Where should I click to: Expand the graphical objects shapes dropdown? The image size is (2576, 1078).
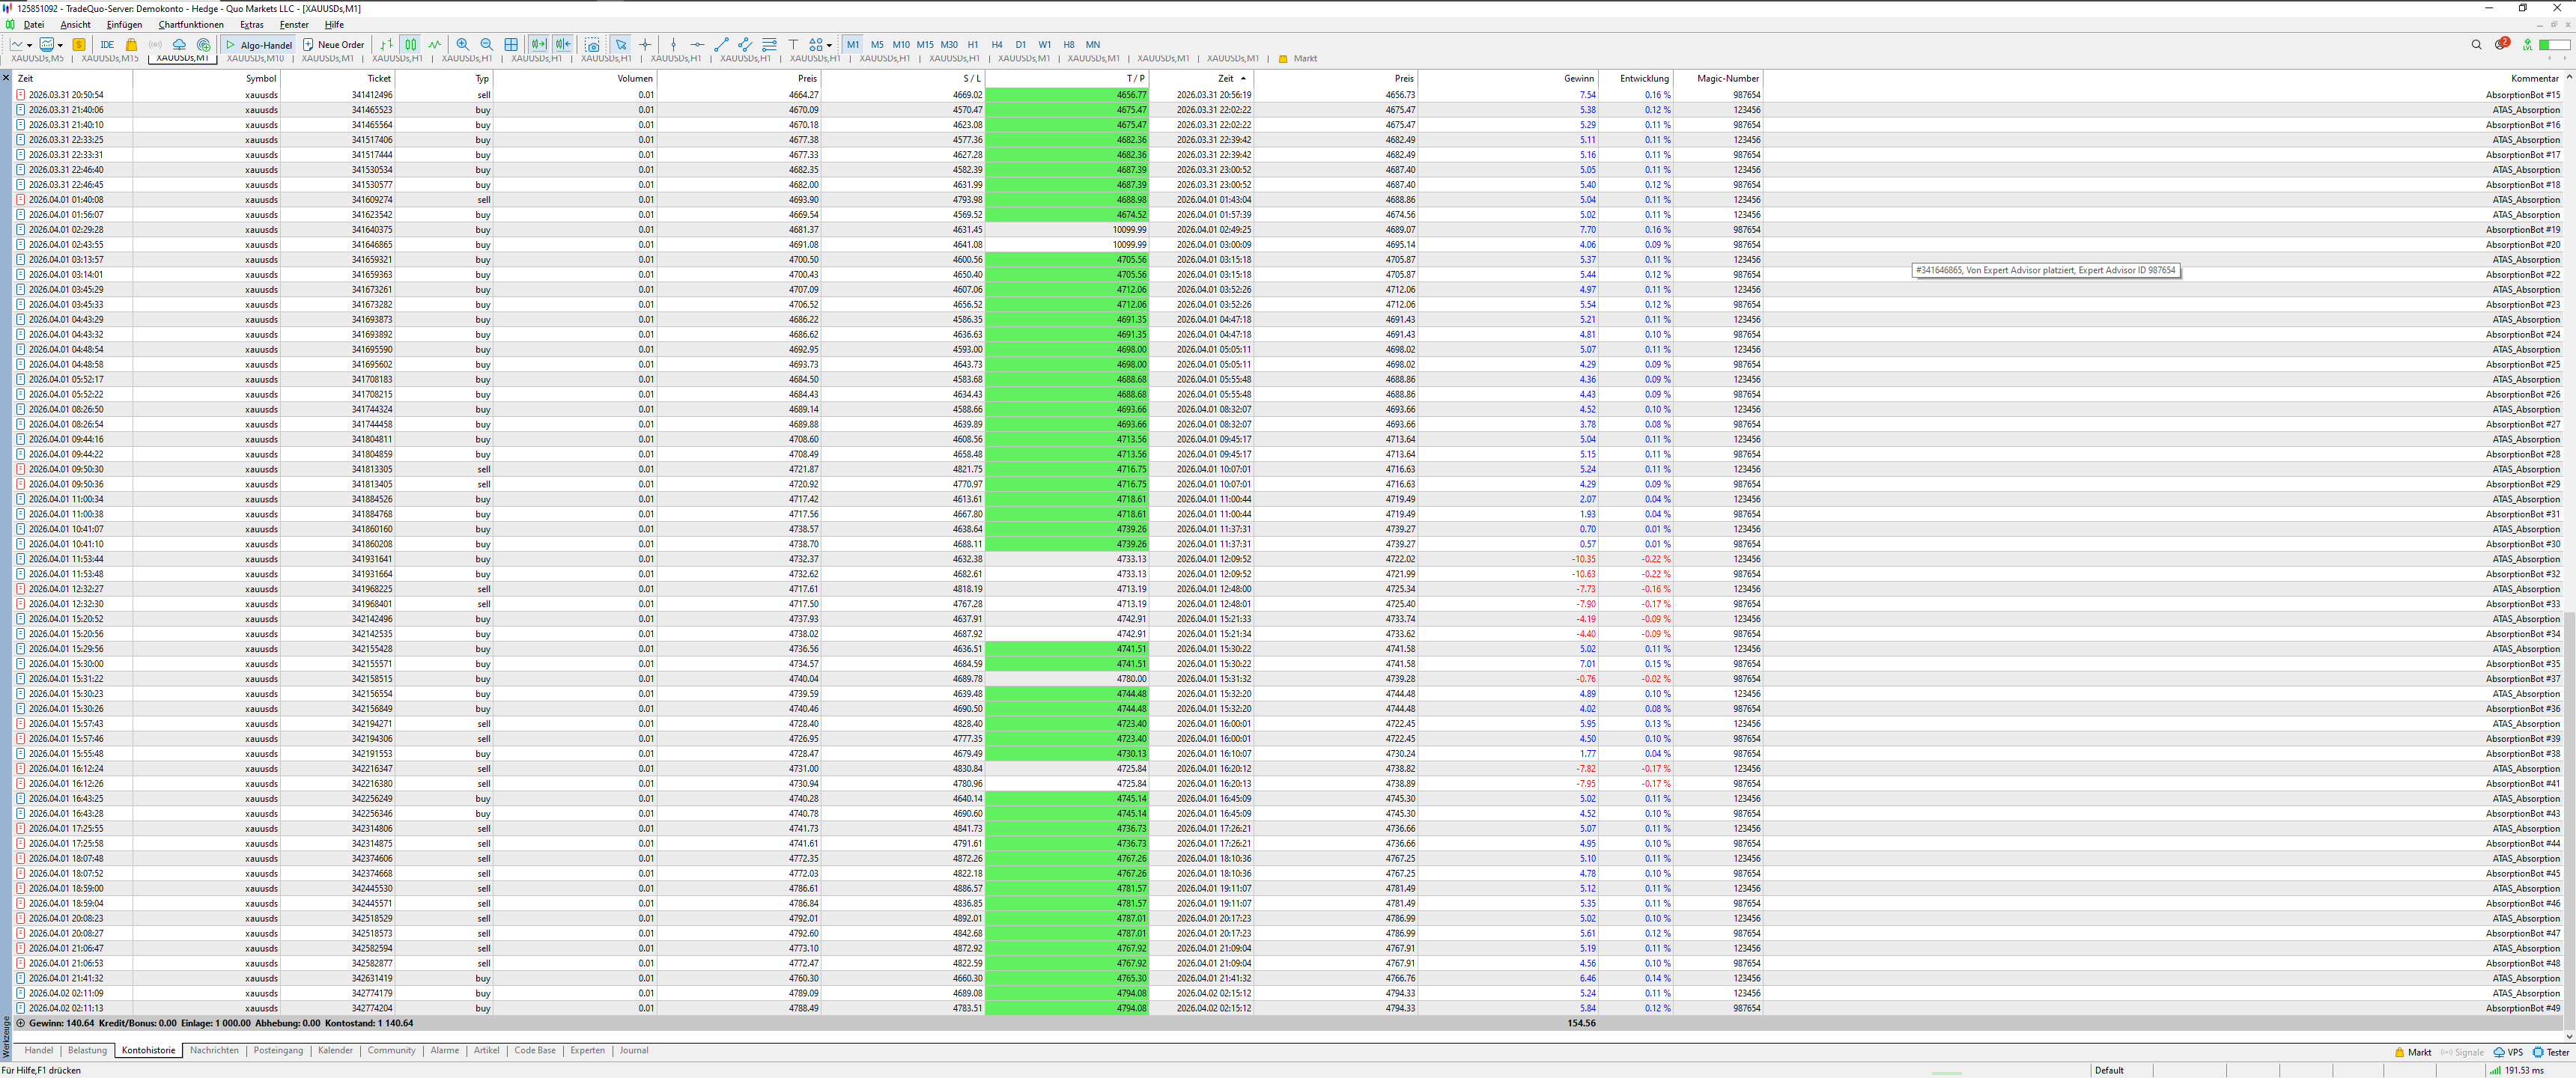click(829, 45)
